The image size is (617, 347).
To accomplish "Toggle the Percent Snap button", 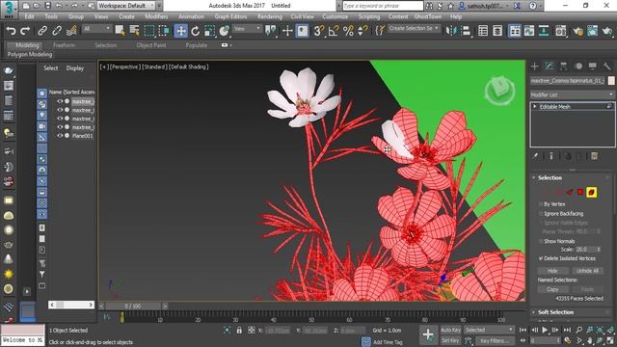I will point(348,31).
